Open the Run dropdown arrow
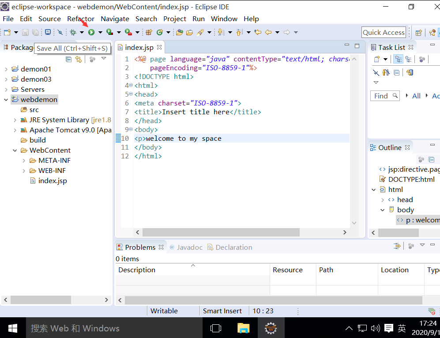This screenshot has height=338, width=440. [x=100, y=32]
